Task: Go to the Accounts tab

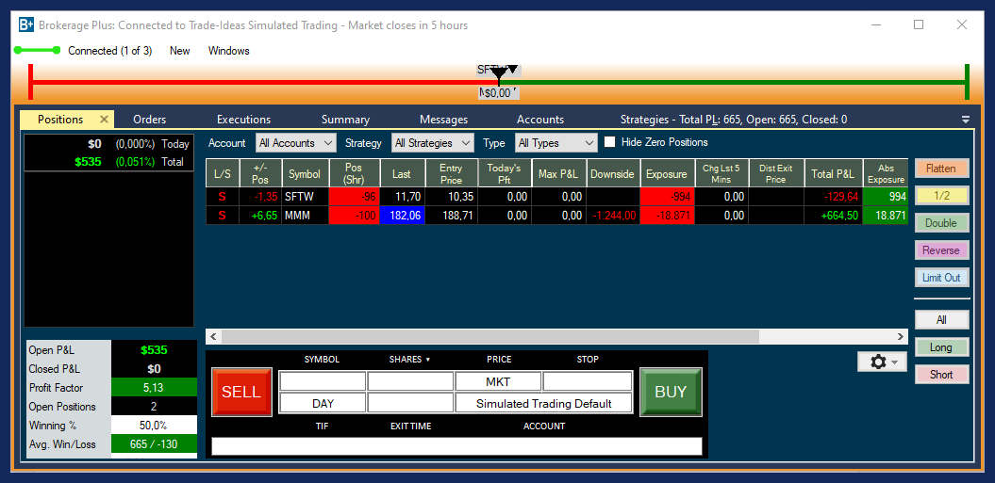Action: pyautogui.click(x=540, y=120)
